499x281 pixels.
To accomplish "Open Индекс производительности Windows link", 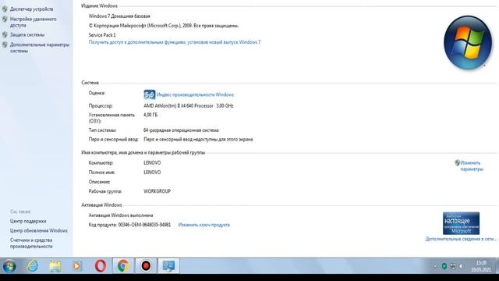I will [x=195, y=94].
